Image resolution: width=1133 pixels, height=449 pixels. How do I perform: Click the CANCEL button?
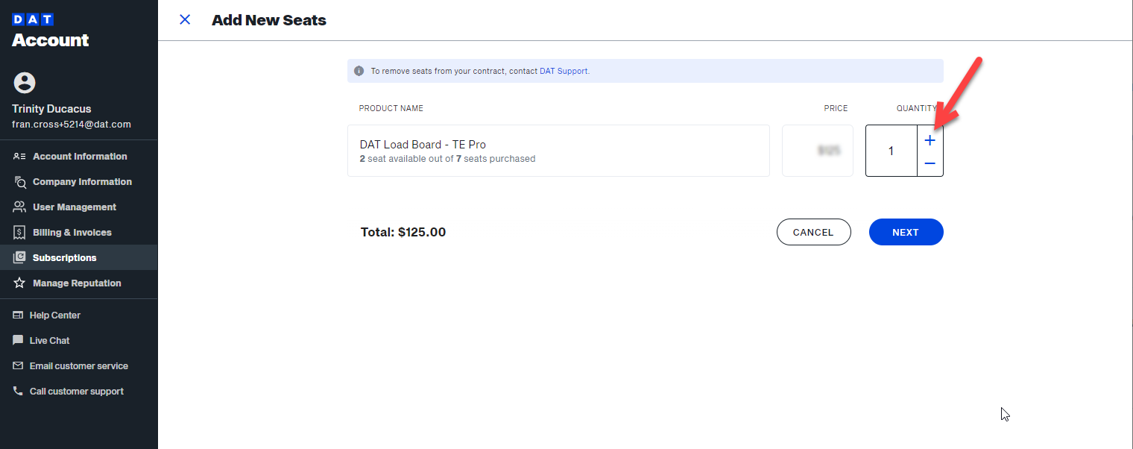pyautogui.click(x=813, y=232)
